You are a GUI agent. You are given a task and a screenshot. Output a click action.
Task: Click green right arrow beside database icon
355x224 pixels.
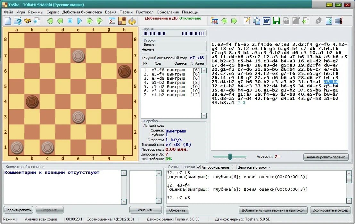[234, 21]
